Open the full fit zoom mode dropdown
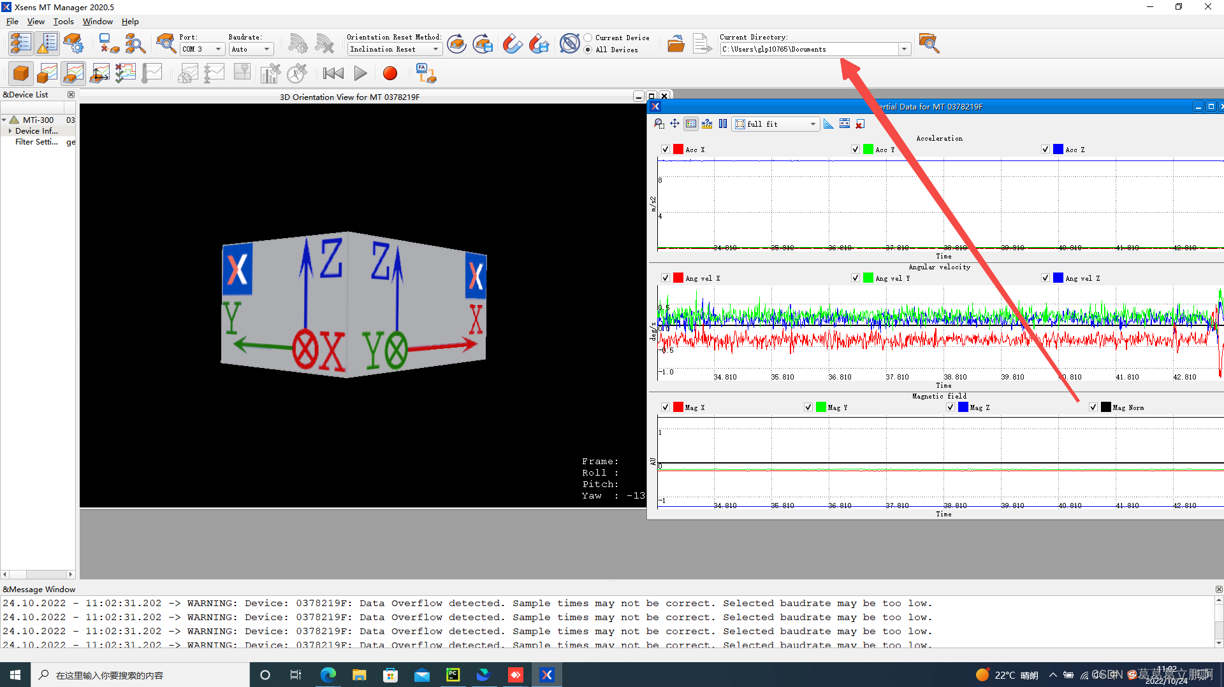1224x687 pixels. [x=775, y=124]
